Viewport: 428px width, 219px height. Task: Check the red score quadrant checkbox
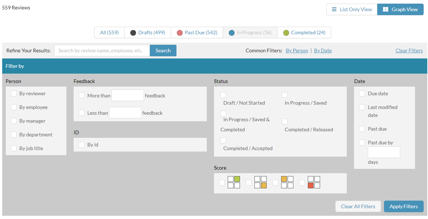coord(302,183)
